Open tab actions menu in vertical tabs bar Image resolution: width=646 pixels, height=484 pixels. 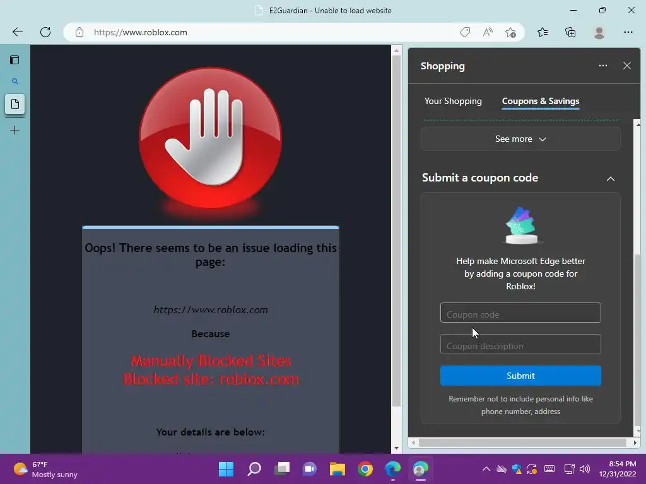(15, 60)
